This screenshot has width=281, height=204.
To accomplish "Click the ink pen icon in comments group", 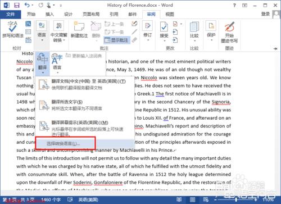I will 134,24.
